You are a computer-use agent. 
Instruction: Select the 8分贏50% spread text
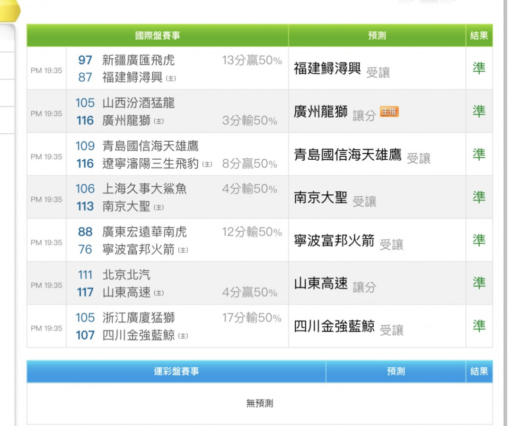(250, 164)
